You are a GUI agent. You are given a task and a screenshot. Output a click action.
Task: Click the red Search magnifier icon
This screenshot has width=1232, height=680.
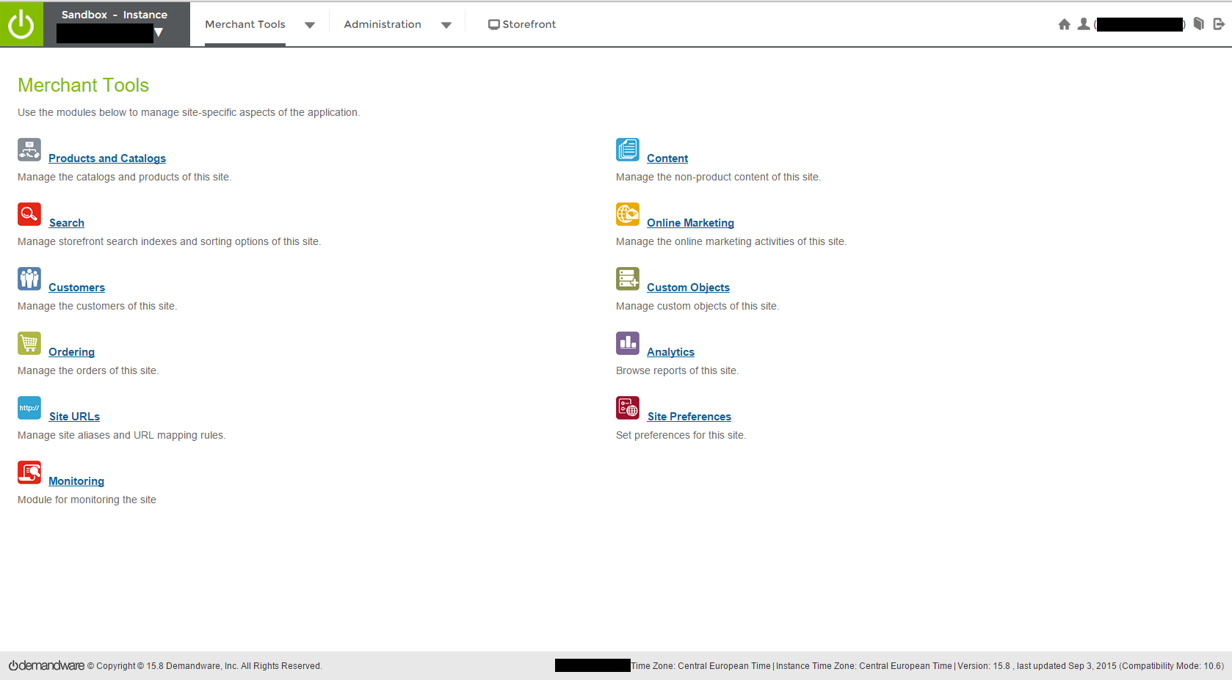(x=29, y=214)
